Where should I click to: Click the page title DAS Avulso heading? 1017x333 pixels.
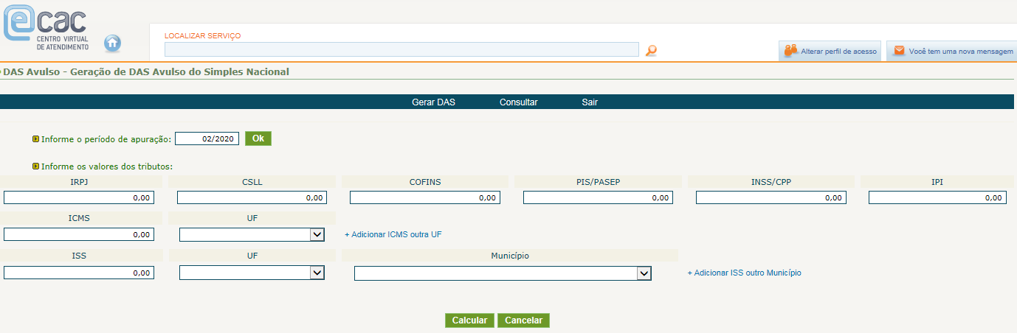(146, 72)
